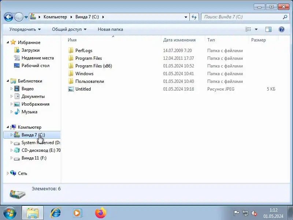Expand the Видео library
293x220 pixels.
point(11,89)
